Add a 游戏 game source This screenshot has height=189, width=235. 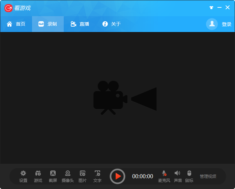point(38,177)
